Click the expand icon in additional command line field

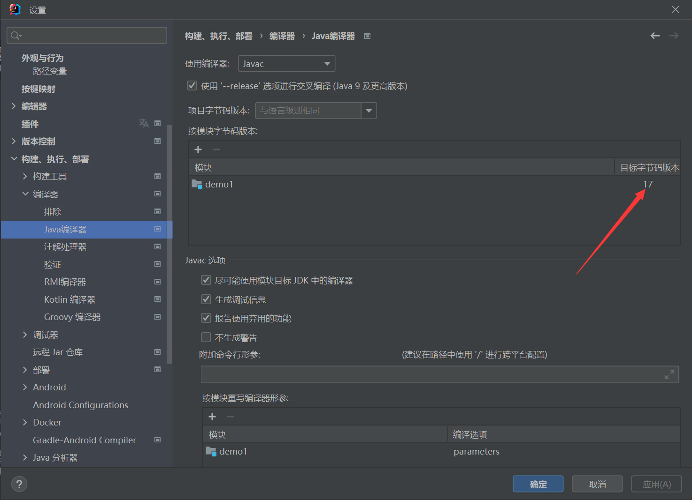(x=669, y=374)
